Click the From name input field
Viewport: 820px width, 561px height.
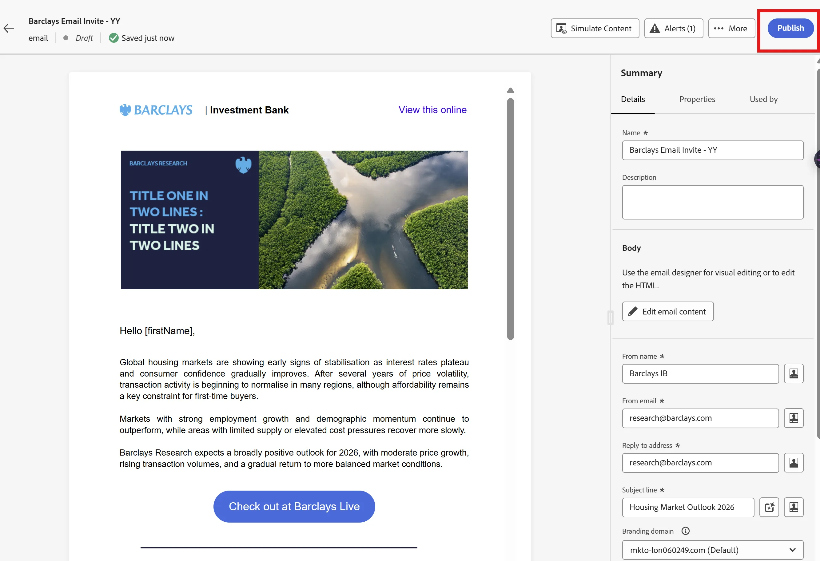(x=700, y=373)
